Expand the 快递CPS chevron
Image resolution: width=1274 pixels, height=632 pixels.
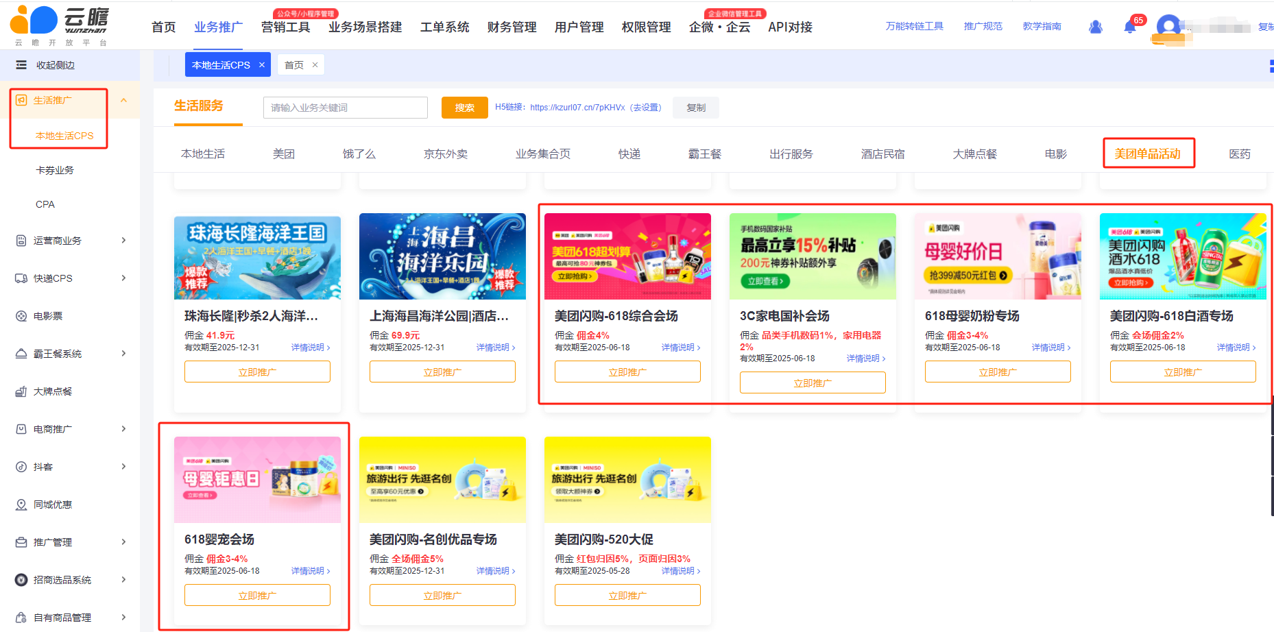124,278
